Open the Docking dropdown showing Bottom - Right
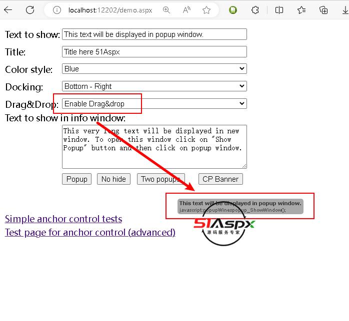Viewport: 349px width, 321px height. point(154,86)
